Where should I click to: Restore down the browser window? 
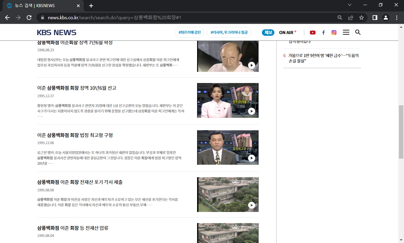[x=381, y=5]
